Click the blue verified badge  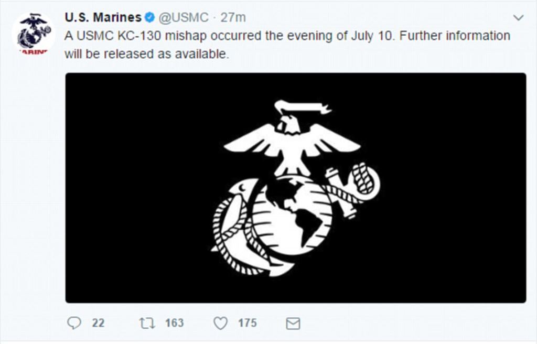coord(149,17)
